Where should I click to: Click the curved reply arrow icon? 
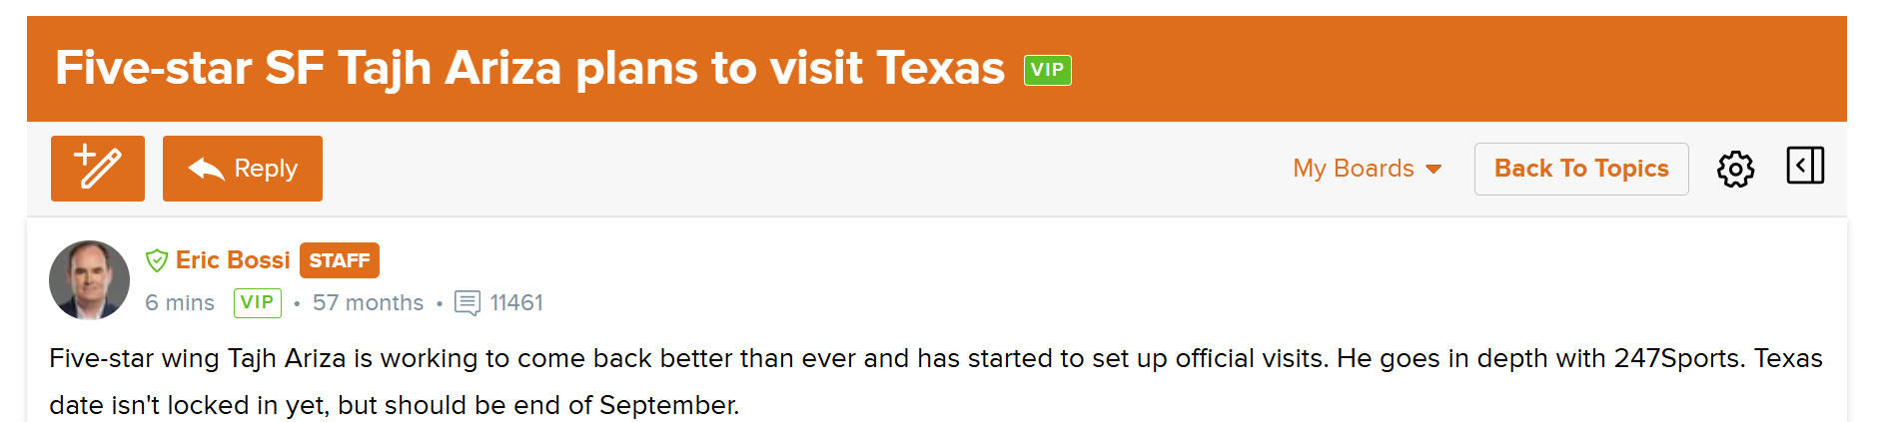tap(206, 169)
